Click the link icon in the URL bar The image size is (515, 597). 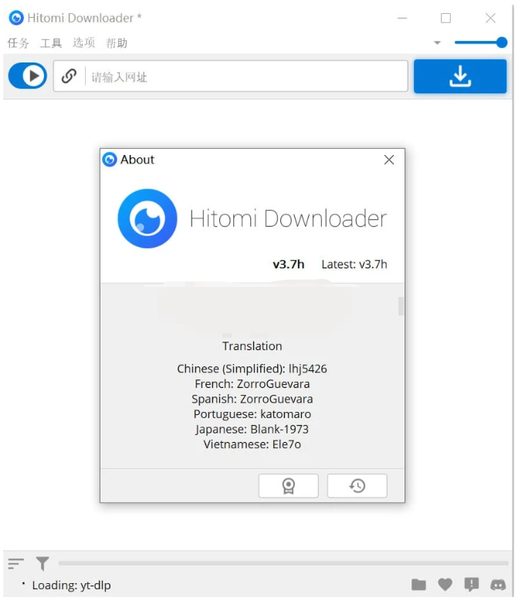tap(69, 76)
